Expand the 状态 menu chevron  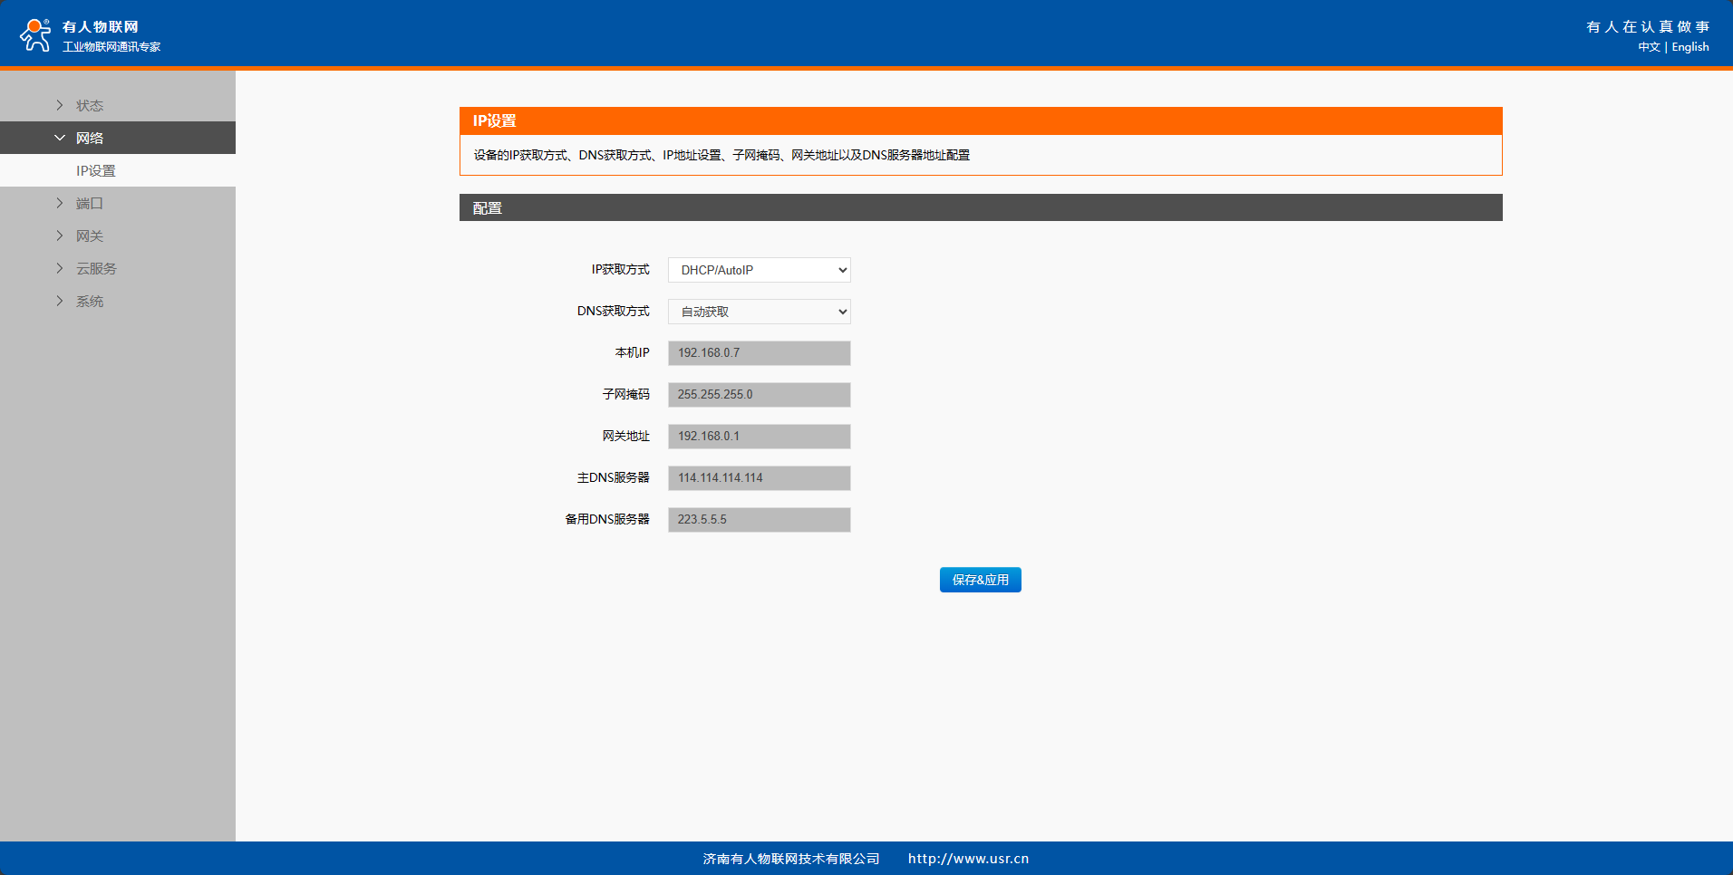click(60, 105)
